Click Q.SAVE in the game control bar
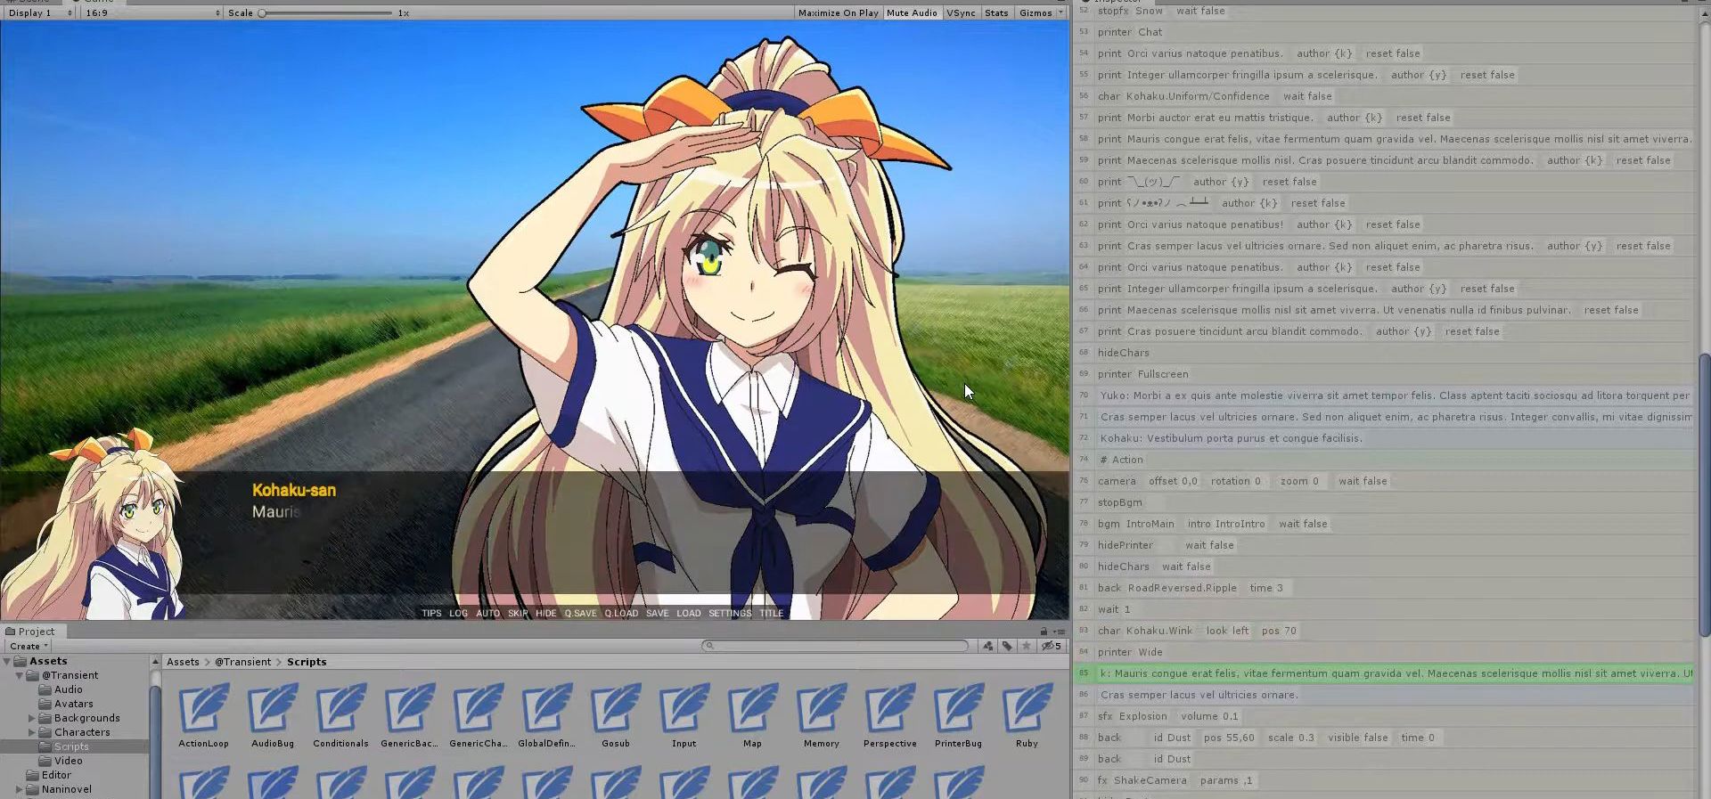 [580, 613]
